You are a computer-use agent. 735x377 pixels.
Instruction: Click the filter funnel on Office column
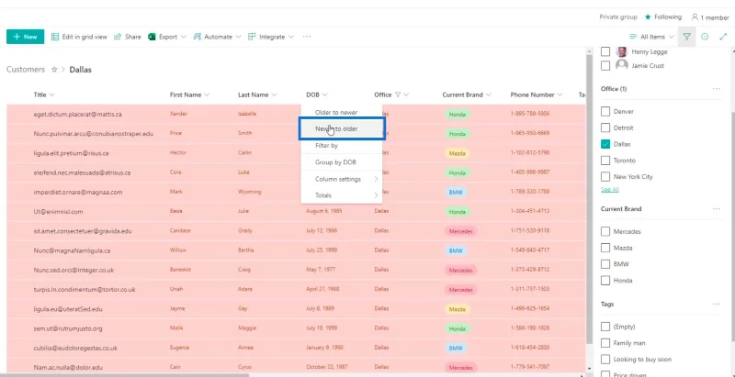pos(398,94)
